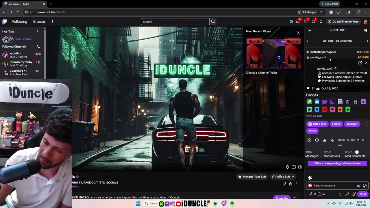Open channel more options dots

tap(297, 184)
